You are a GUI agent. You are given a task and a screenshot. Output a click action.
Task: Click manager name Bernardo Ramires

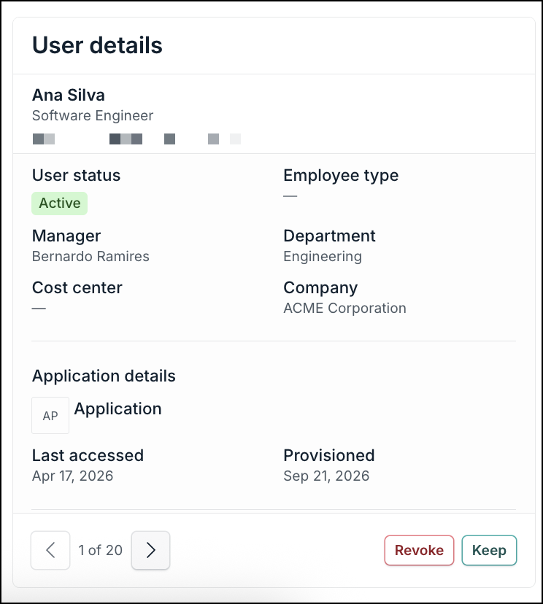[90, 257]
